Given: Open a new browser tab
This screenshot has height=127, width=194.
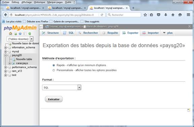Looking at the screenshot, I should (133, 8).
